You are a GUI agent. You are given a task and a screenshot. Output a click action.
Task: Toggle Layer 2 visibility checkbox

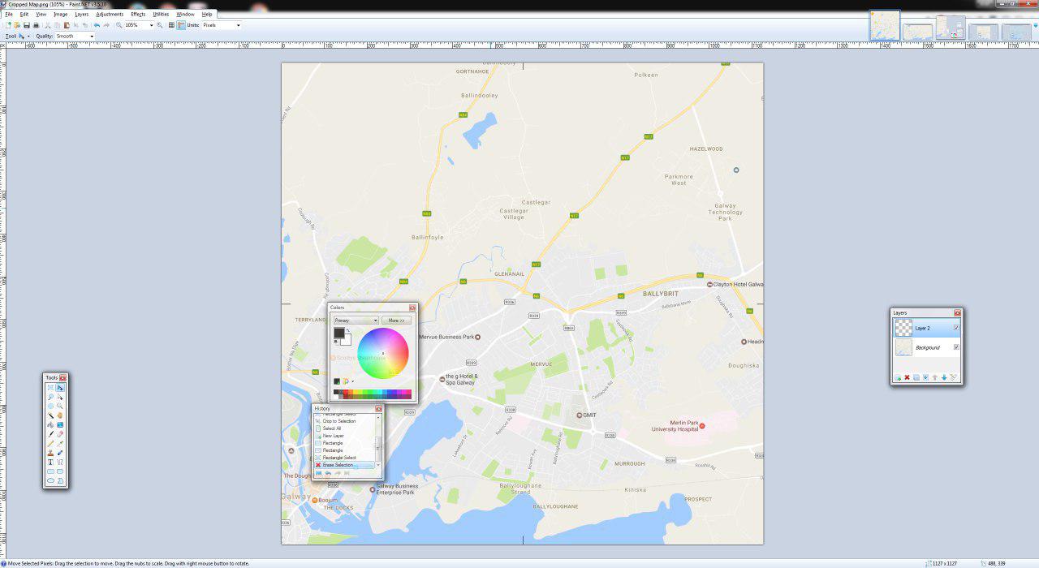[x=956, y=328]
